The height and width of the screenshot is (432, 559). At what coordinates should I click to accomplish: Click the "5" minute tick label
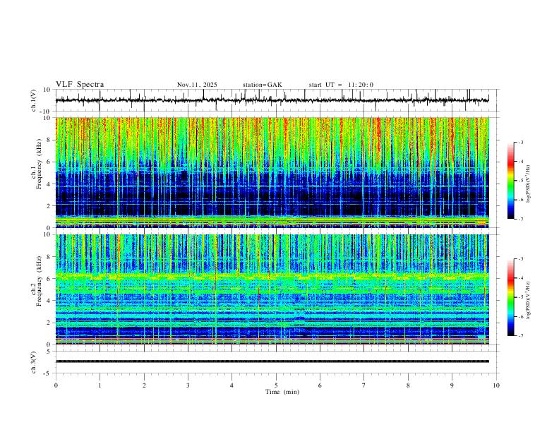tap(276, 385)
